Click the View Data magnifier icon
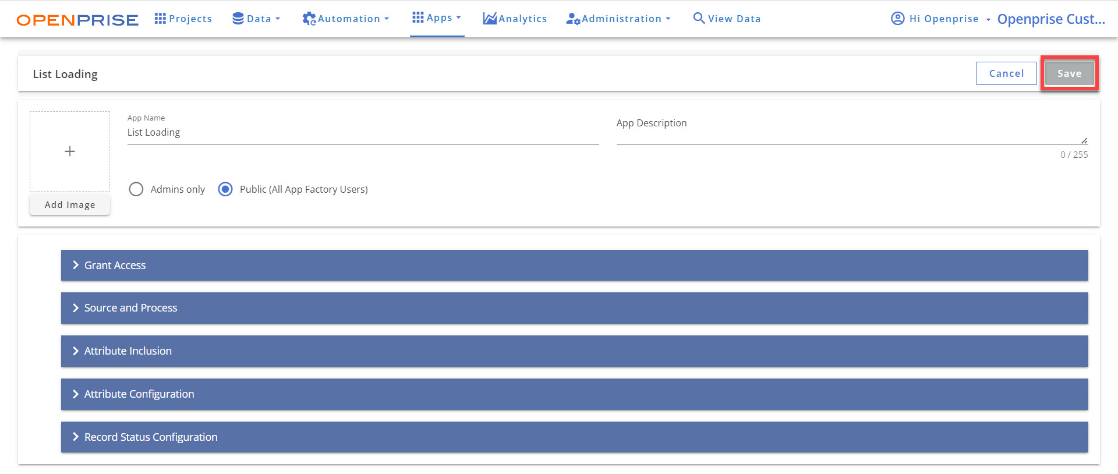 pos(699,18)
